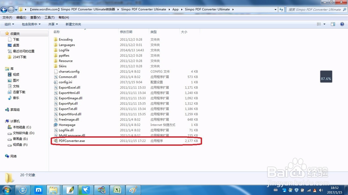Open drive 本地磁盘 (C:)

(x=22, y=127)
